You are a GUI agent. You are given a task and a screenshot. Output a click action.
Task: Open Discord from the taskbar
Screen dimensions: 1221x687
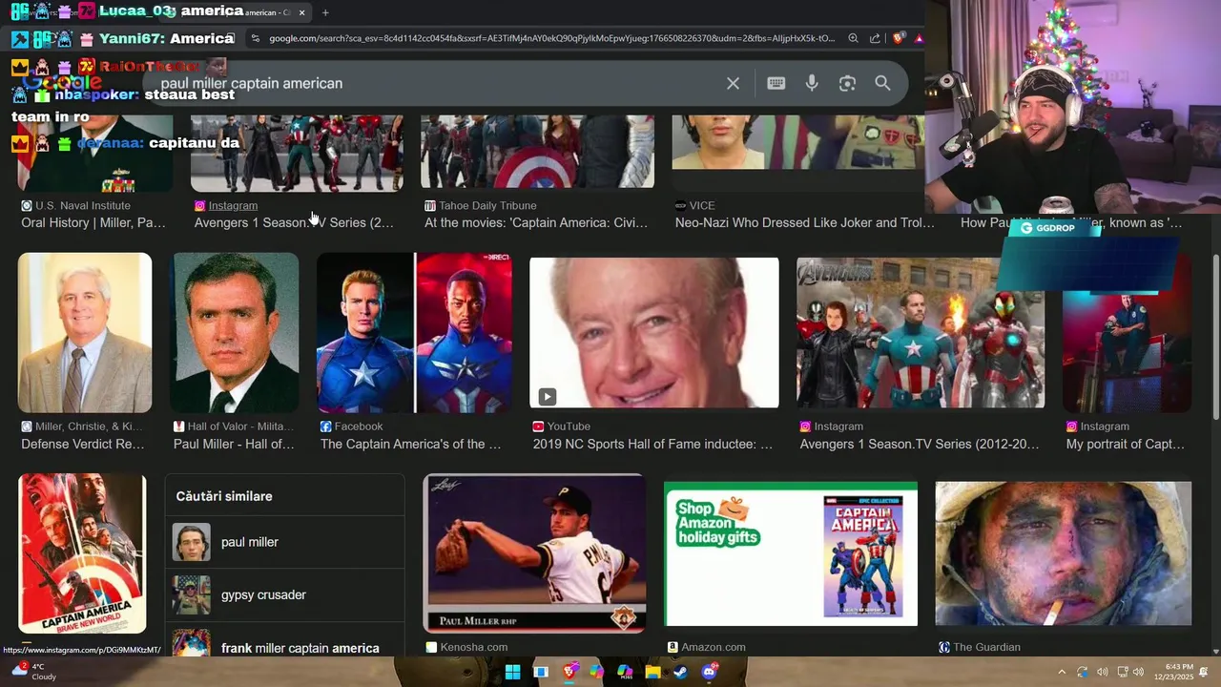click(x=709, y=672)
